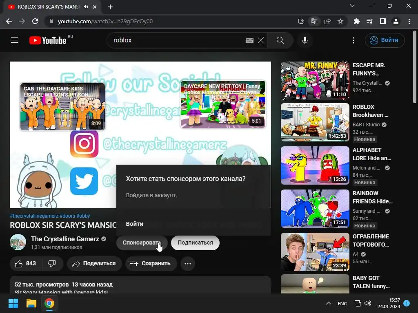Open the on-screen keyboard icon in search box
418x313 pixels.
[249, 40]
